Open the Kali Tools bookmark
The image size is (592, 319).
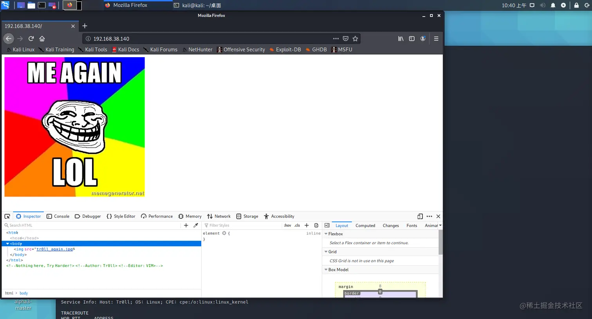pos(93,49)
